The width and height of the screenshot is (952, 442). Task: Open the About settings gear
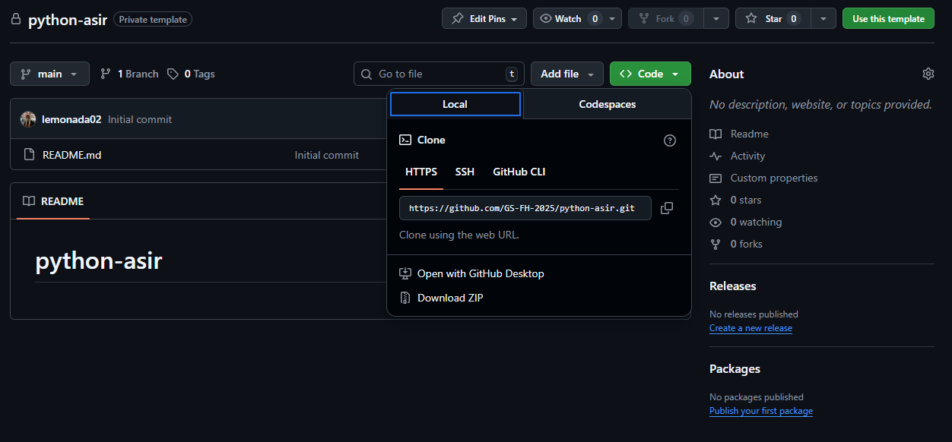(928, 74)
